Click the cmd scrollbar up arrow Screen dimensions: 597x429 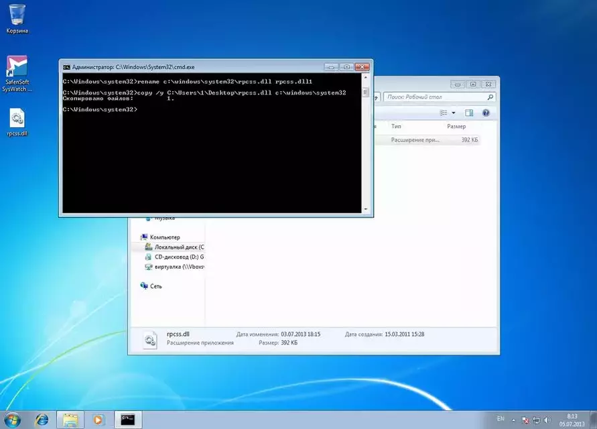pyautogui.click(x=366, y=77)
